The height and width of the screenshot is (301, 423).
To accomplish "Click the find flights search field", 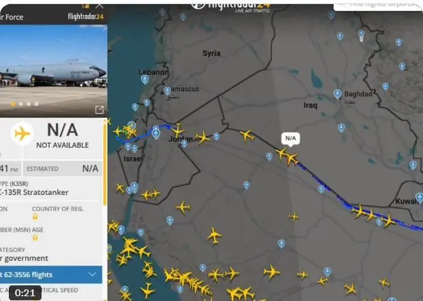I will [377, 5].
